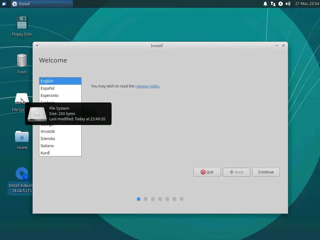
Task: Click Continue to proceed
Action: tap(266, 172)
